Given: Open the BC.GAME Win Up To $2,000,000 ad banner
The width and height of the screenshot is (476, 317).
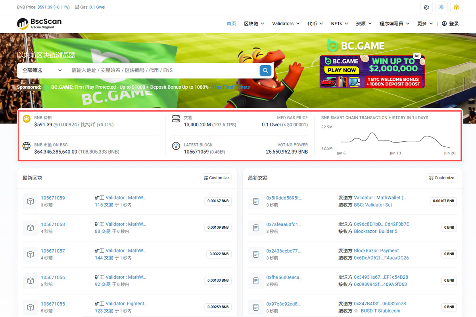Looking at the screenshot, I should click(372, 71).
